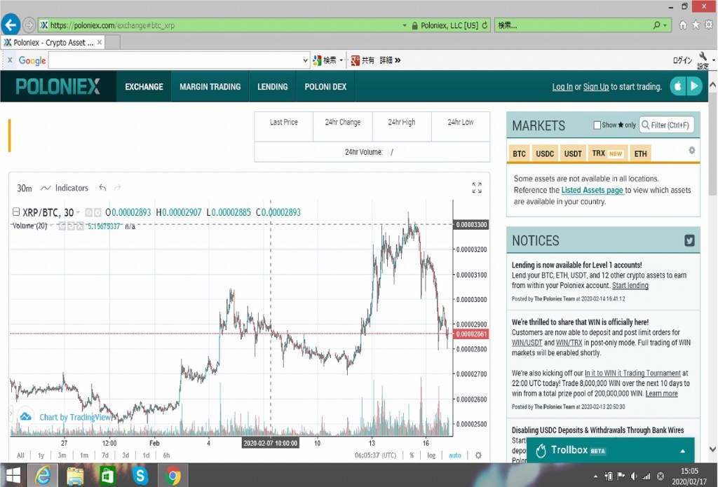
Task: Toggle the log scale on chart
Action: pyautogui.click(x=431, y=455)
